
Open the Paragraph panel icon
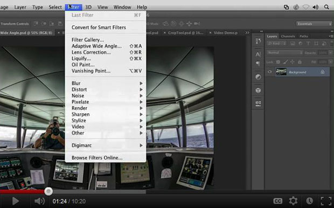point(258,63)
